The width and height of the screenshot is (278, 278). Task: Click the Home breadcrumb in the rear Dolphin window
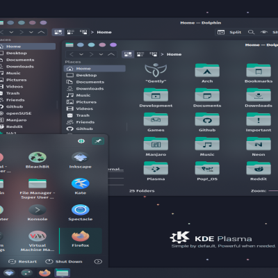104,32
